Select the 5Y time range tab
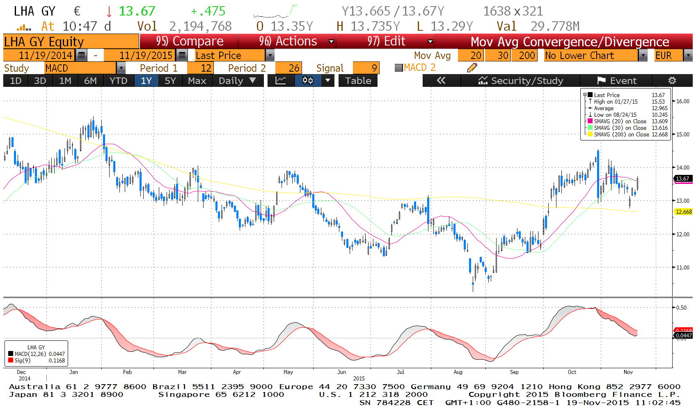Image resolution: width=696 pixels, height=410 pixels. pos(170,81)
